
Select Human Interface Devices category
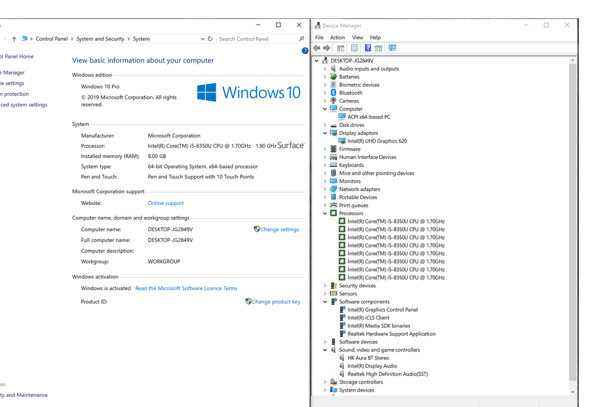368,157
